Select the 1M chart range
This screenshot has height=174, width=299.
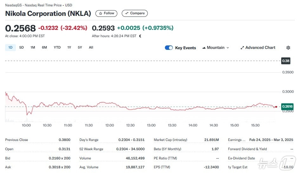point(33,48)
